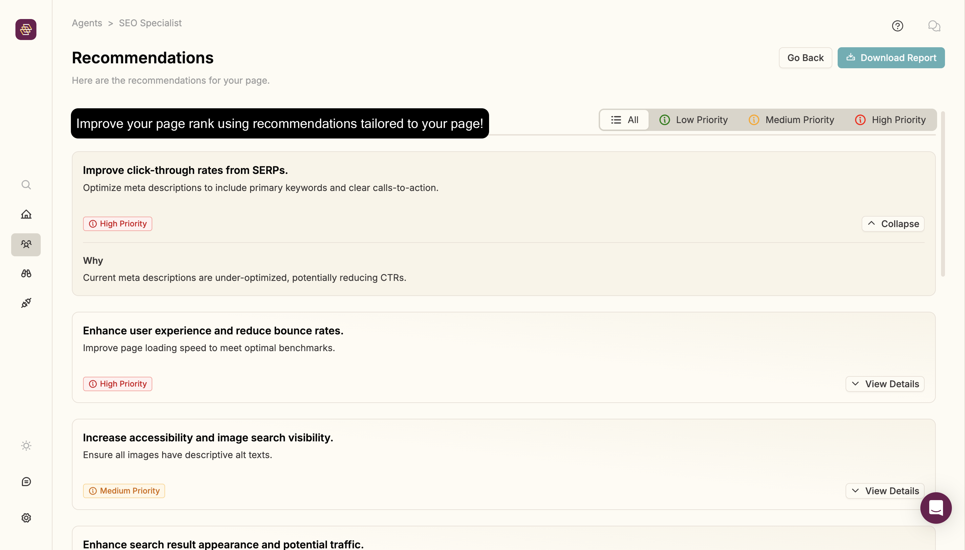Show only High Priority recommendations tab
The width and height of the screenshot is (965, 550).
[890, 120]
